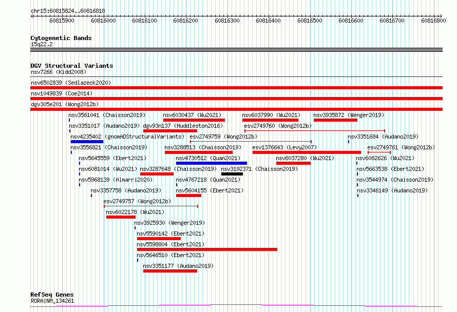Click the nsv3935872 (Wenger2019) label

click(349, 115)
